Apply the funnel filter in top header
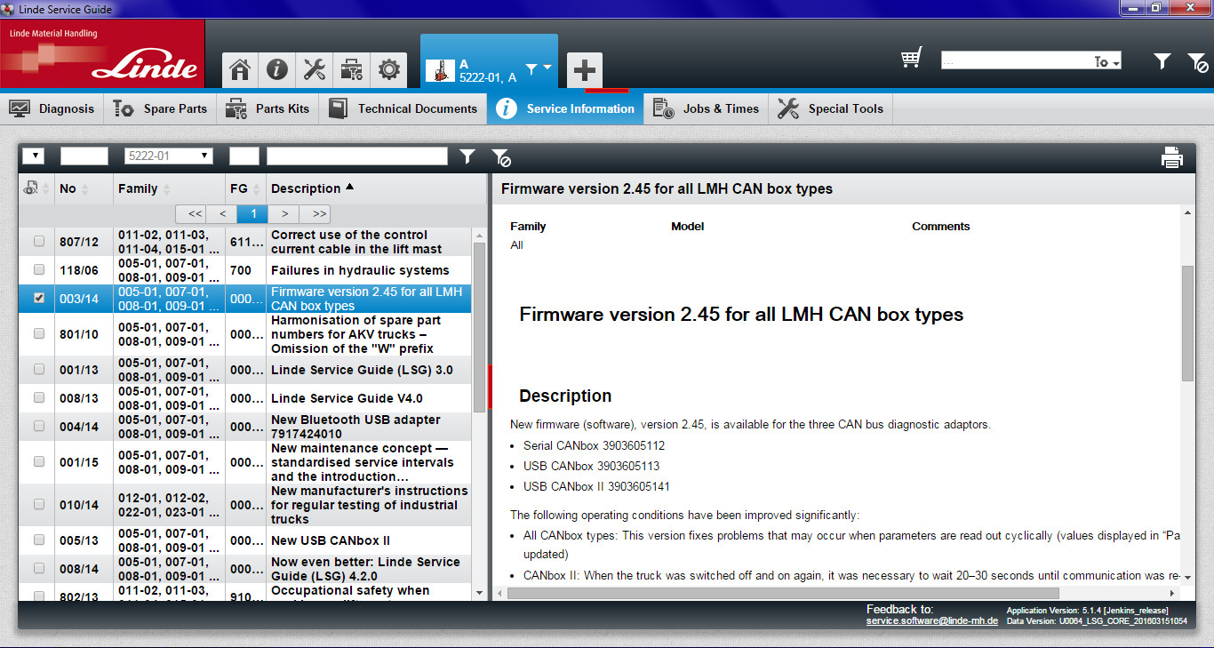The height and width of the screenshot is (648, 1214). point(1162,61)
